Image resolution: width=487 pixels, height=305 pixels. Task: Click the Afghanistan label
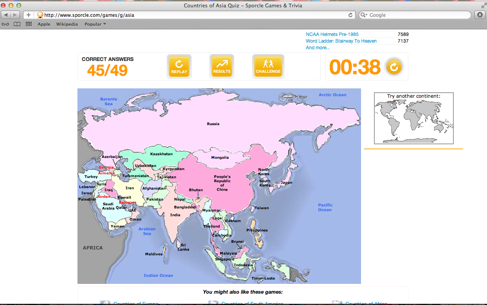pos(154,188)
